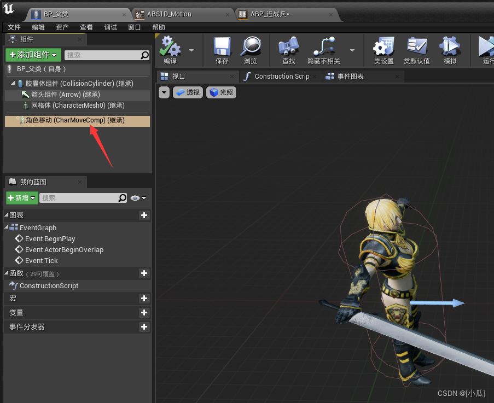The width and height of the screenshot is (494, 403).
Task: Select the Construction Script tab
Action: 281,77
